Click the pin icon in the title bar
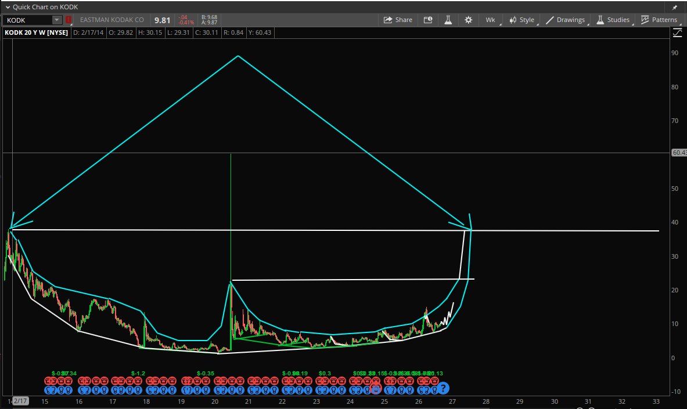 pos(675,8)
